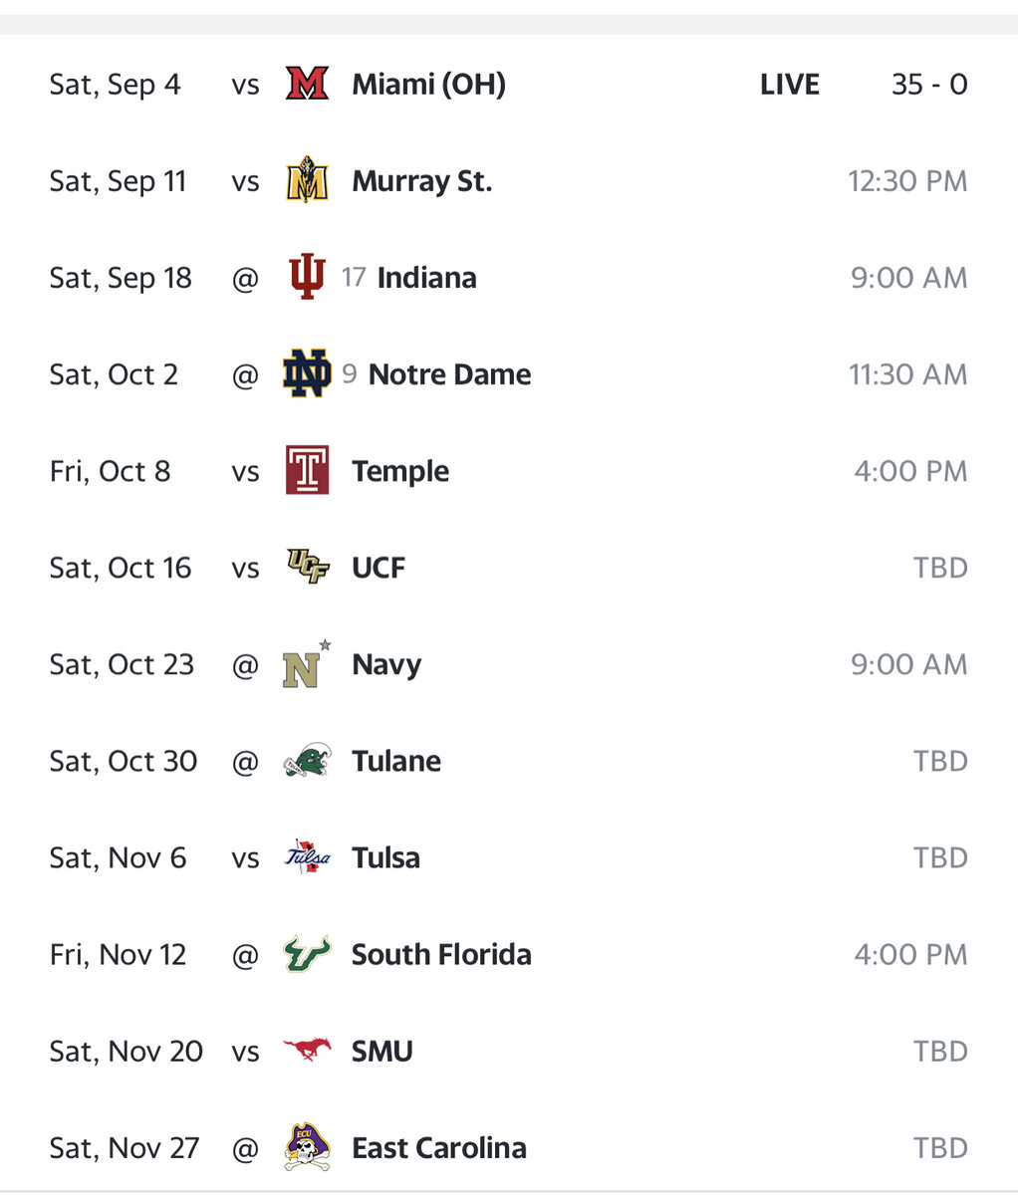
Task: Open the Notre Dame team link
Action: 449,374
